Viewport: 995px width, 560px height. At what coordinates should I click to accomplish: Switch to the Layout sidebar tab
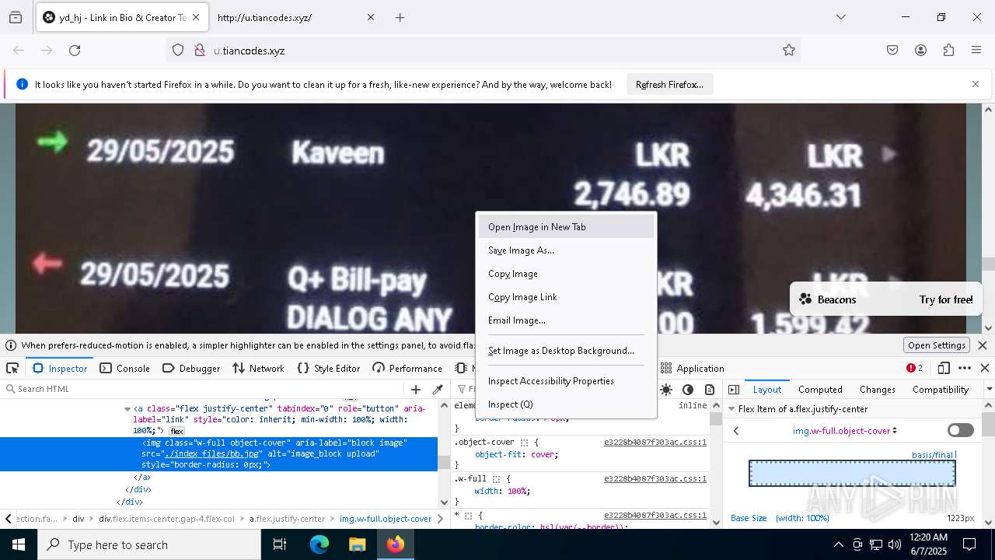(767, 389)
